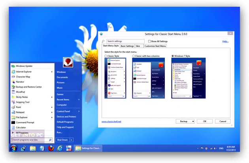Screen dimensions: 249x163
Task: Open Devices and Printers entry
Action: coord(66,117)
